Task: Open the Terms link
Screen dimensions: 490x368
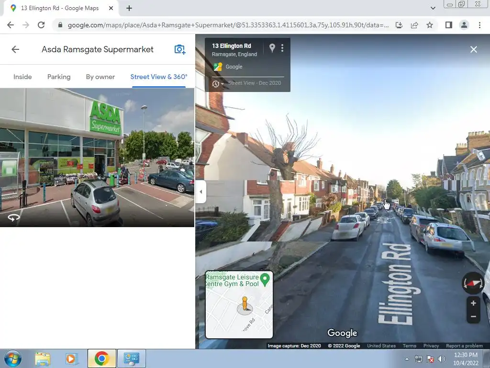Action: click(x=410, y=346)
